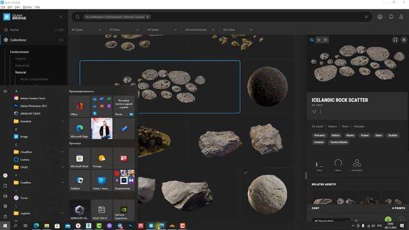409x230 pixels.
Task: Click the Rocks tag
Action: tap(350, 135)
